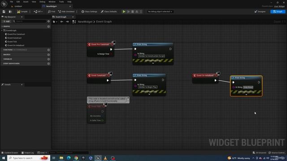The image size is (287, 161).
Task: Toggle Hide Unrelated nodes
Action: [x=66, y=12]
